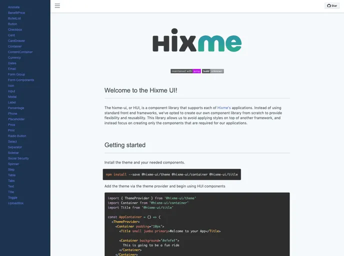
Task: Click the GitHub Star button
Action: pos(332,5)
